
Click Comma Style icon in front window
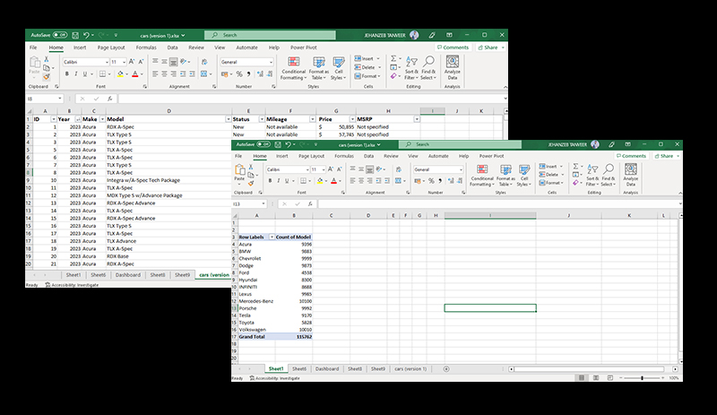pyautogui.click(x=440, y=181)
